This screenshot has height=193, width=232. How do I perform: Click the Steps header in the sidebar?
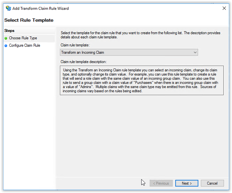(x=9, y=31)
